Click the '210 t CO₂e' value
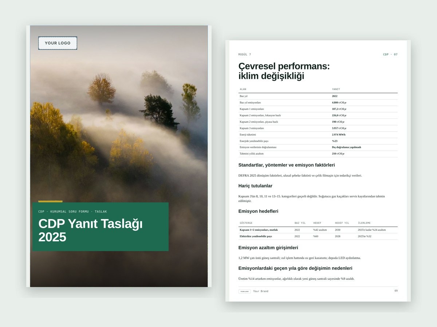 [338, 154]
